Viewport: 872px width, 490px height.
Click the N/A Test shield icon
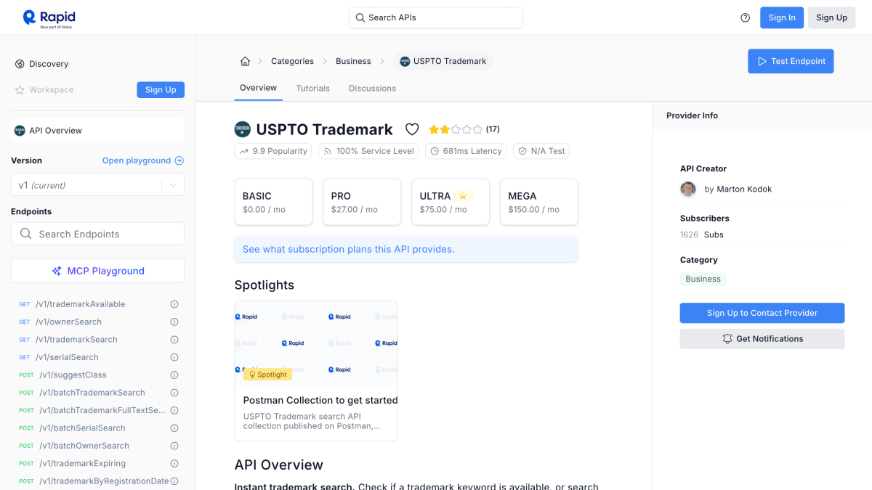coord(522,151)
